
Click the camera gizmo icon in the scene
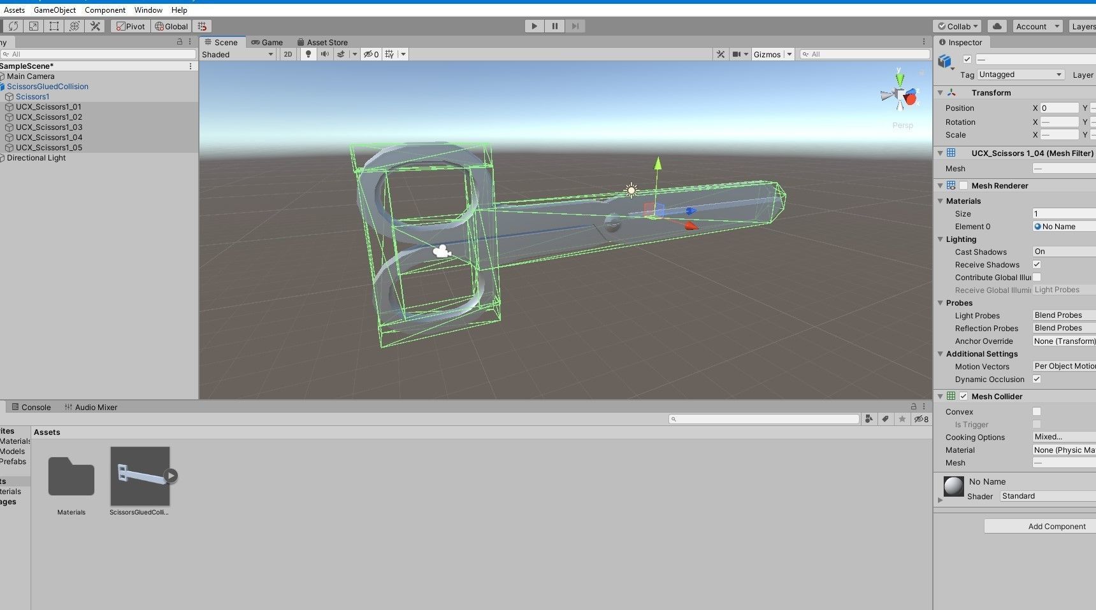[x=442, y=252]
